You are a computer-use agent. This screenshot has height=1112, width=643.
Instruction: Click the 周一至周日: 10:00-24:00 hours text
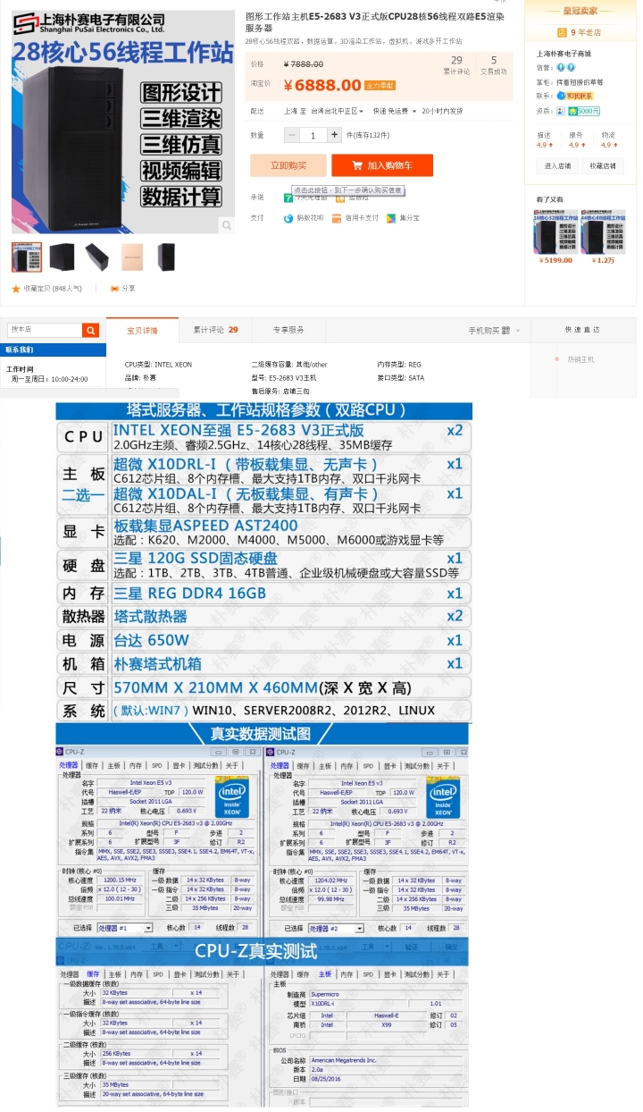pyautogui.click(x=50, y=379)
